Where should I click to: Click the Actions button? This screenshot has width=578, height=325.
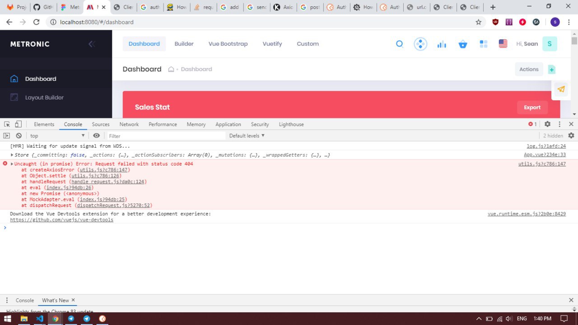(529, 69)
